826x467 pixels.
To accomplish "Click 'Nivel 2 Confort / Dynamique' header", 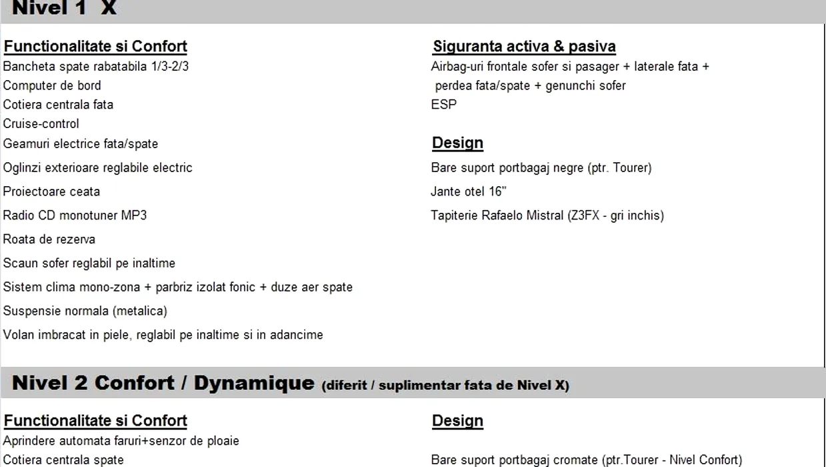I will [291, 384].
